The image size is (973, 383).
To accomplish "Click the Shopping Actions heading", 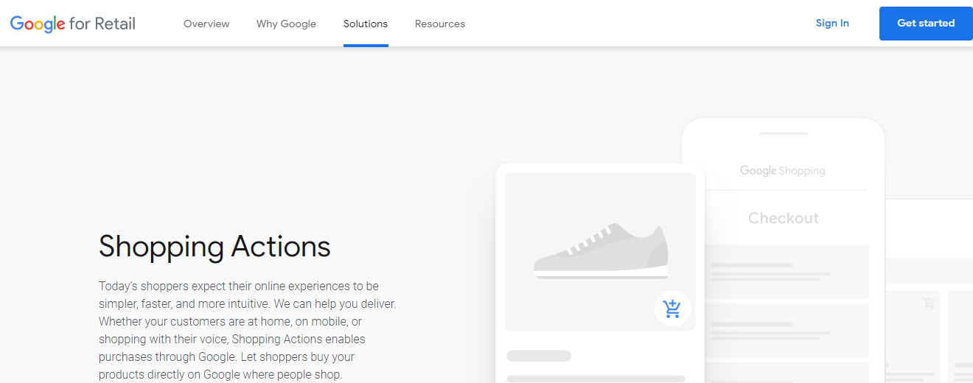I will [x=215, y=246].
